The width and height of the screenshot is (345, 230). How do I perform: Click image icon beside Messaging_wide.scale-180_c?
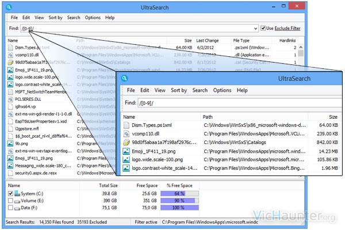click(10, 166)
